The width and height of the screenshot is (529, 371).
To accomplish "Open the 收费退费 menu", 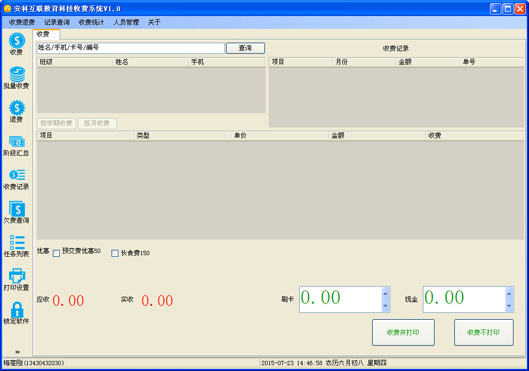I will click(22, 22).
